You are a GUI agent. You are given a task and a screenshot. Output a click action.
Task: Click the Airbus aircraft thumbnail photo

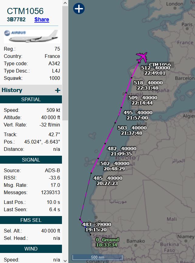[x=32, y=36]
